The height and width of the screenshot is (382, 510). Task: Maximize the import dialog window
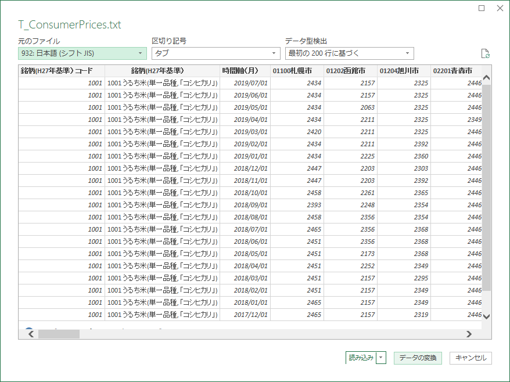(482, 8)
